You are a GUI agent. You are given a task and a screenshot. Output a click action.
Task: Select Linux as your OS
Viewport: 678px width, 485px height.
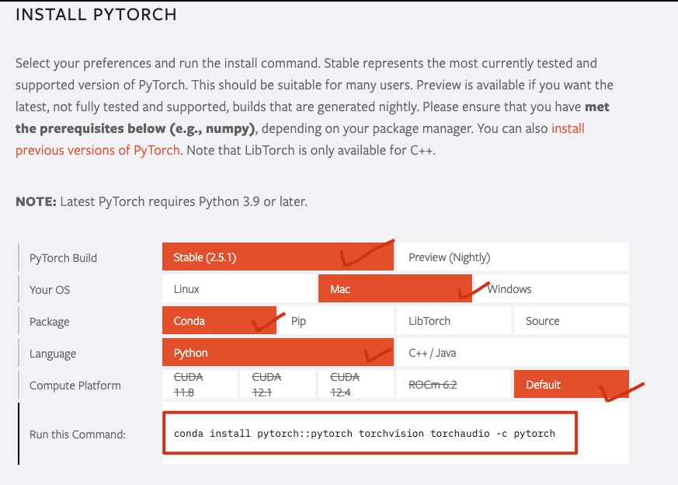pyautogui.click(x=238, y=288)
